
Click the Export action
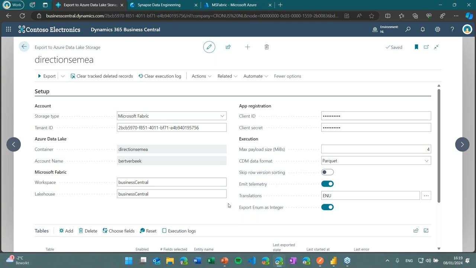point(46,76)
